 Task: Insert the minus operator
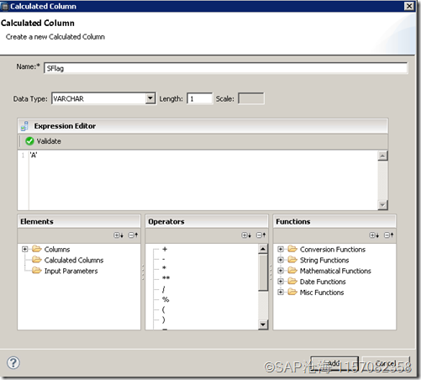(x=164, y=259)
